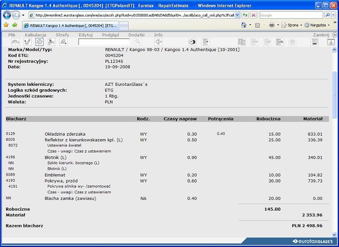Image resolution: width=339 pixels, height=247 pixels.
Task: Select the Reflektor z kierunkowskazem kpl. (L) row
Action: click(x=165, y=140)
